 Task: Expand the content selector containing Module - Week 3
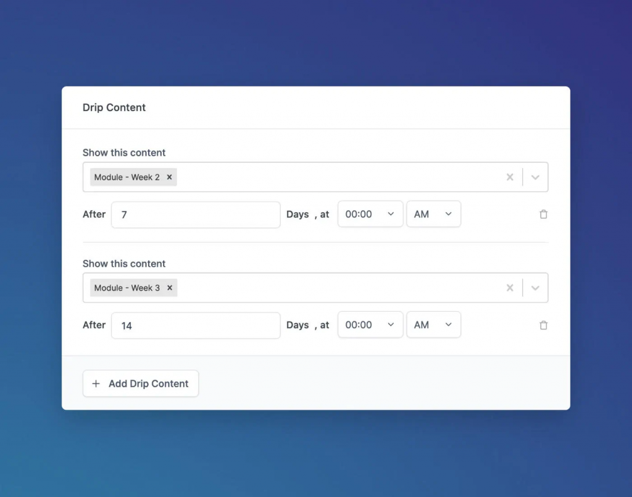535,288
